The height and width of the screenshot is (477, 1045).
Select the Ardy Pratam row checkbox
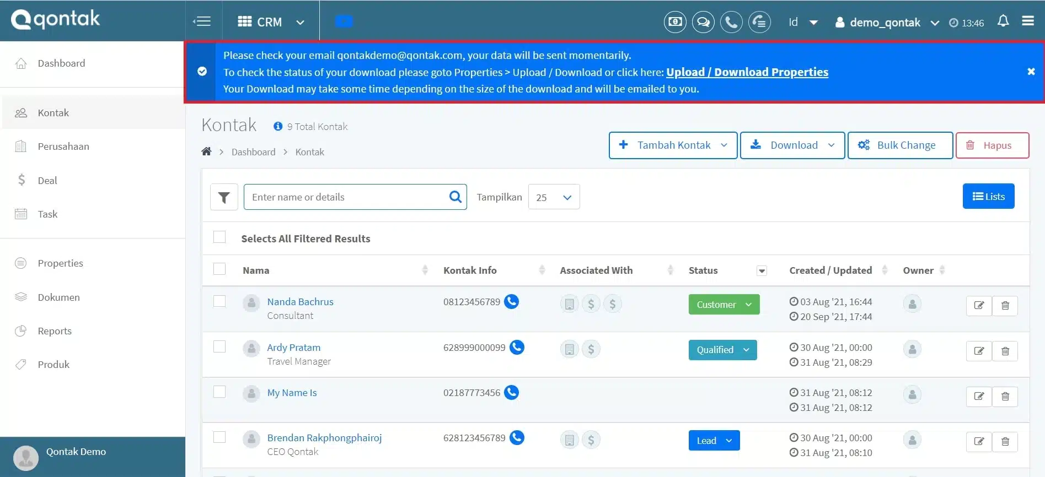[x=219, y=346]
